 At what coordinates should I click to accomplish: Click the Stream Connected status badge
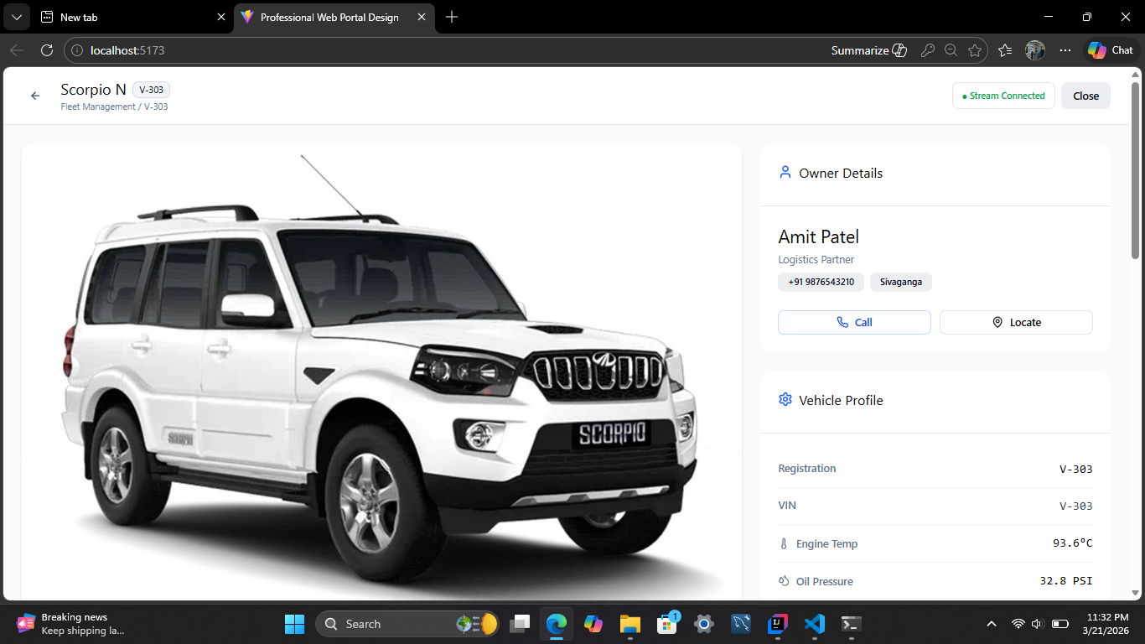[1003, 96]
